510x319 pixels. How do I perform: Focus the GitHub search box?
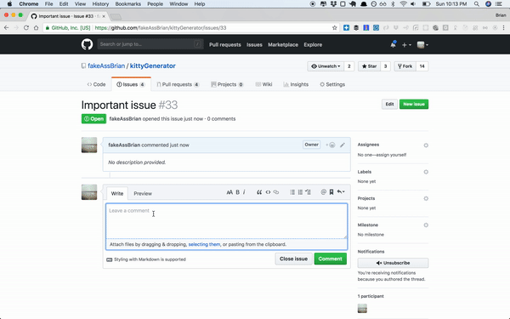click(150, 44)
